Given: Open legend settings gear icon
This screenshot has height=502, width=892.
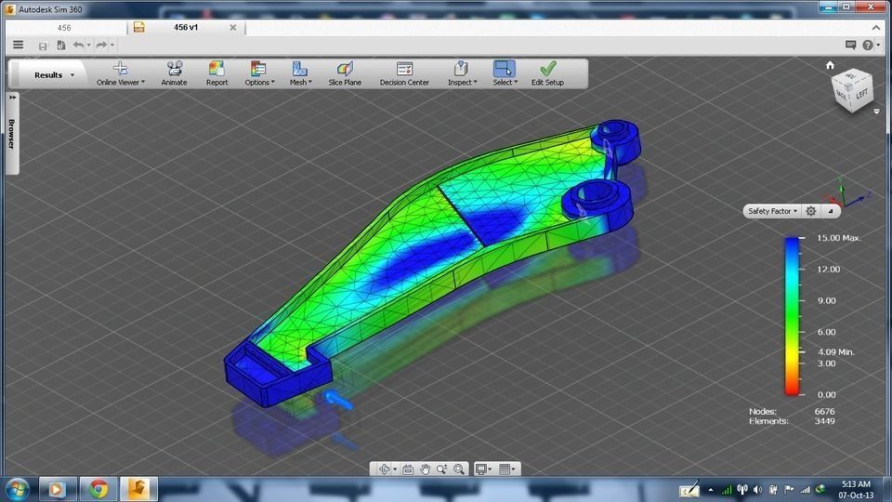Looking at the screenshot, I should [x=810, y=211].
